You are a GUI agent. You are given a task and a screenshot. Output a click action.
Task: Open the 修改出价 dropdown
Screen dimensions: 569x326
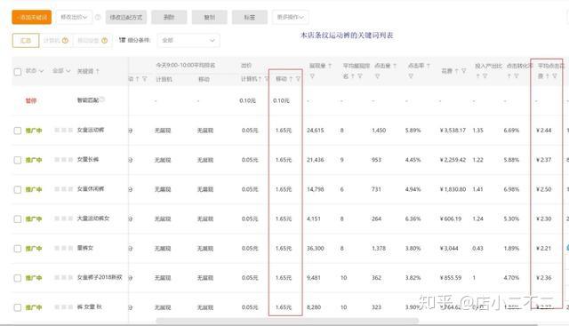pyautogui.click(x=74, y=17)
